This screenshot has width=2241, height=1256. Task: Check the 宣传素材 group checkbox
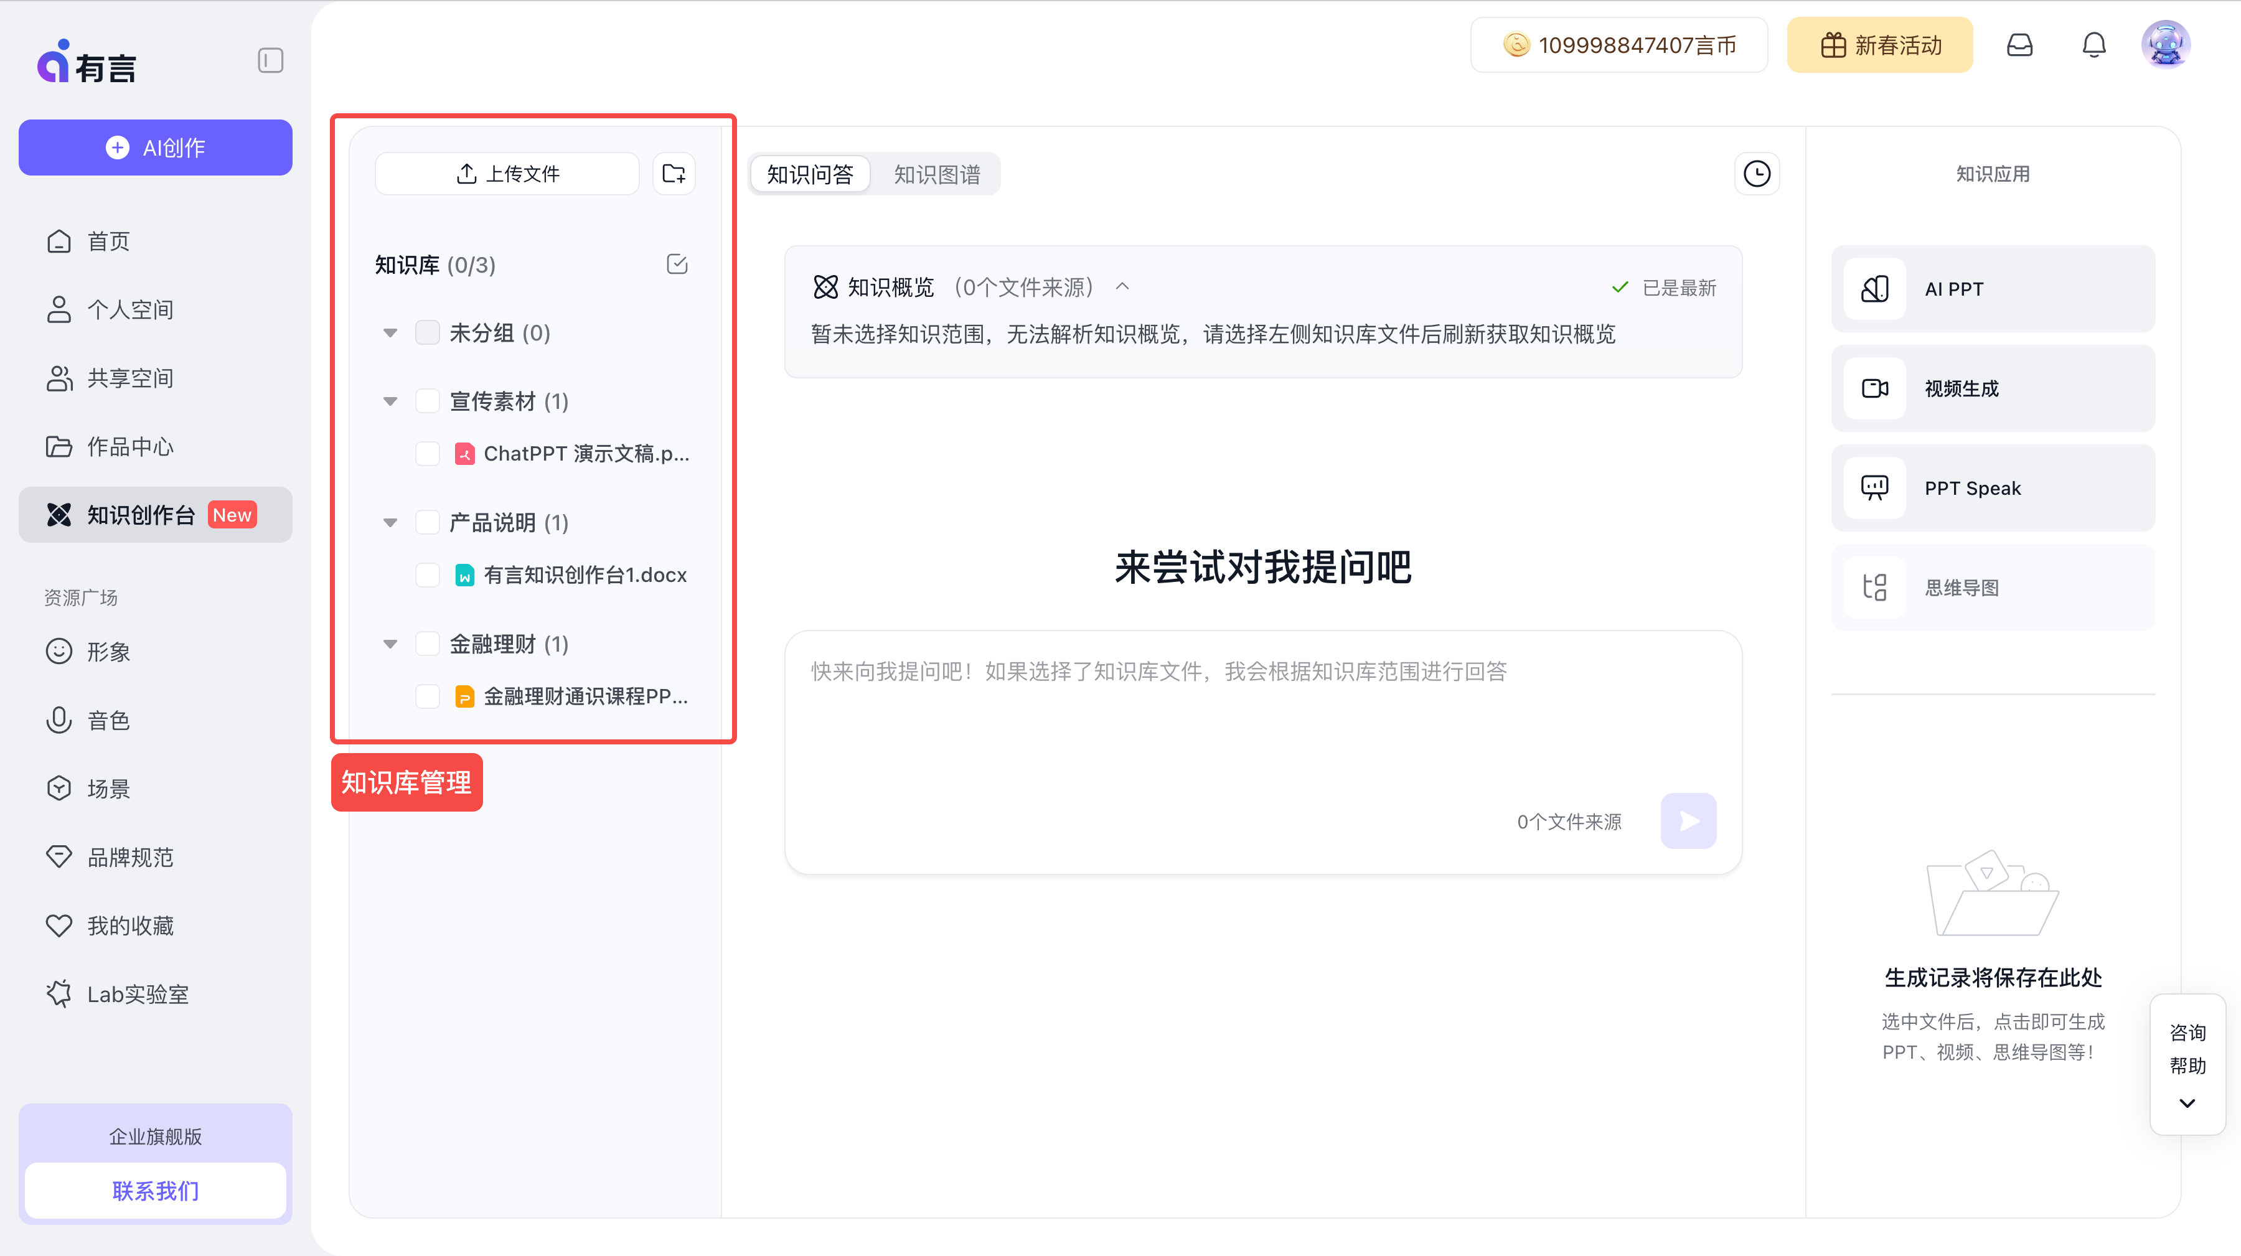[427, 401]
